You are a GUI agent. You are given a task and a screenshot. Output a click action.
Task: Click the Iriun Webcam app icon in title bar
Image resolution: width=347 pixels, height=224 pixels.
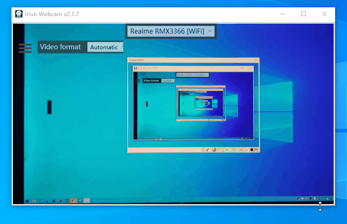(x=19, y=14)
